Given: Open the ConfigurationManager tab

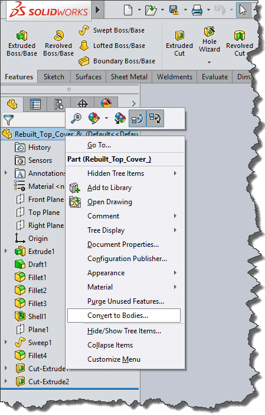Looking at the screenshot, I should [x=58, y=104].
